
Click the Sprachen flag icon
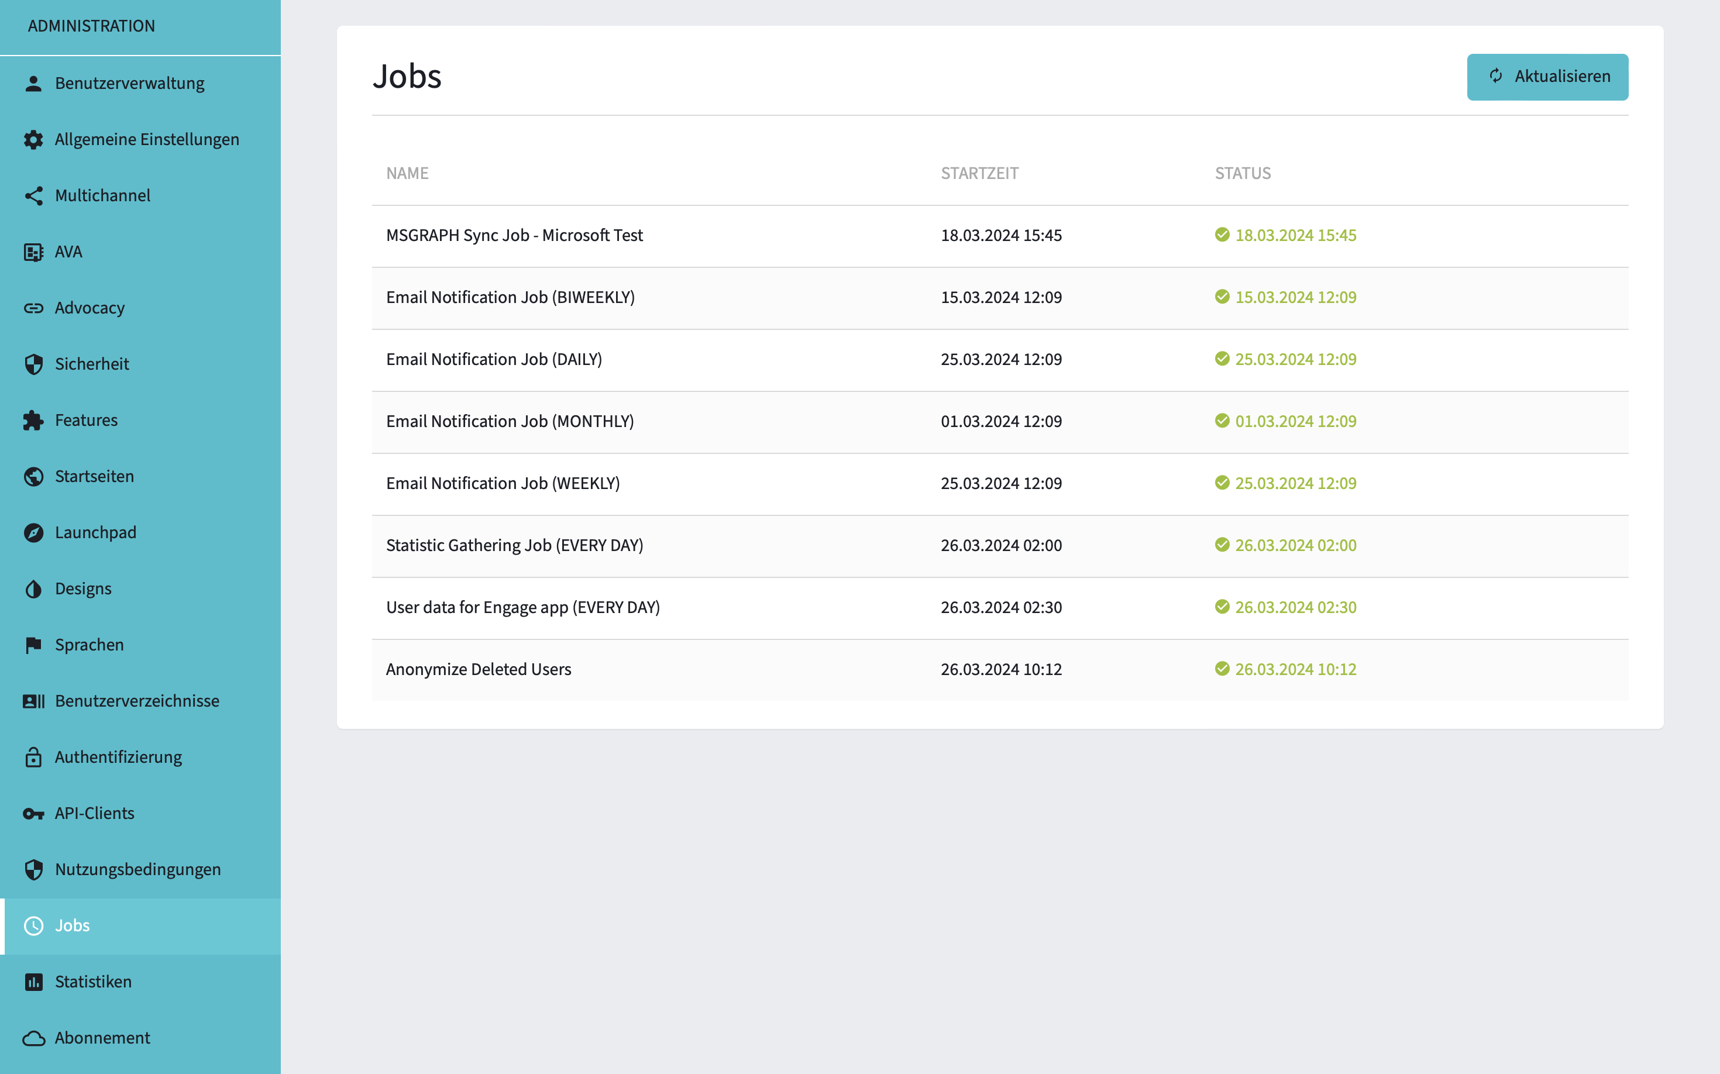pos(33,645)
